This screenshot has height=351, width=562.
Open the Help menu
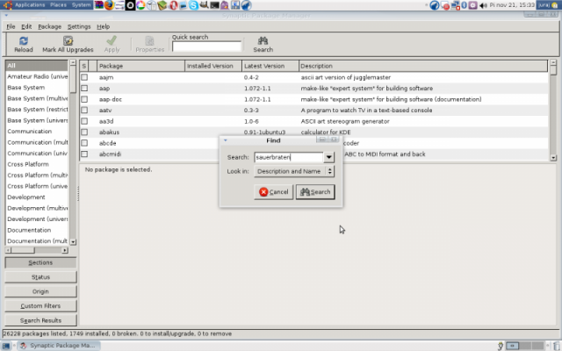103,26
